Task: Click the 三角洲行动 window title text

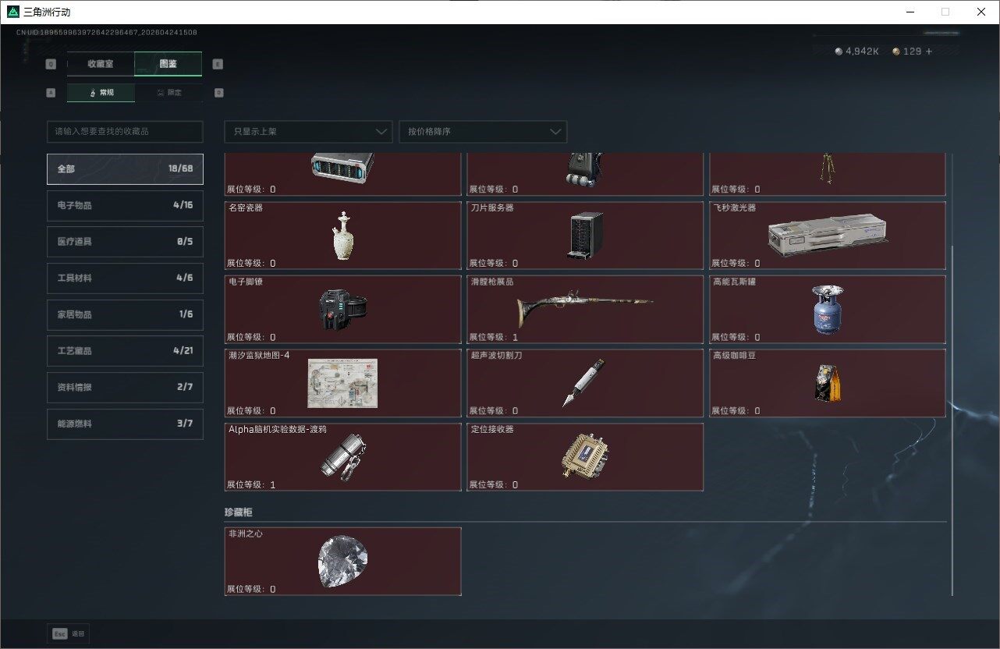Action: pos(48,12)
